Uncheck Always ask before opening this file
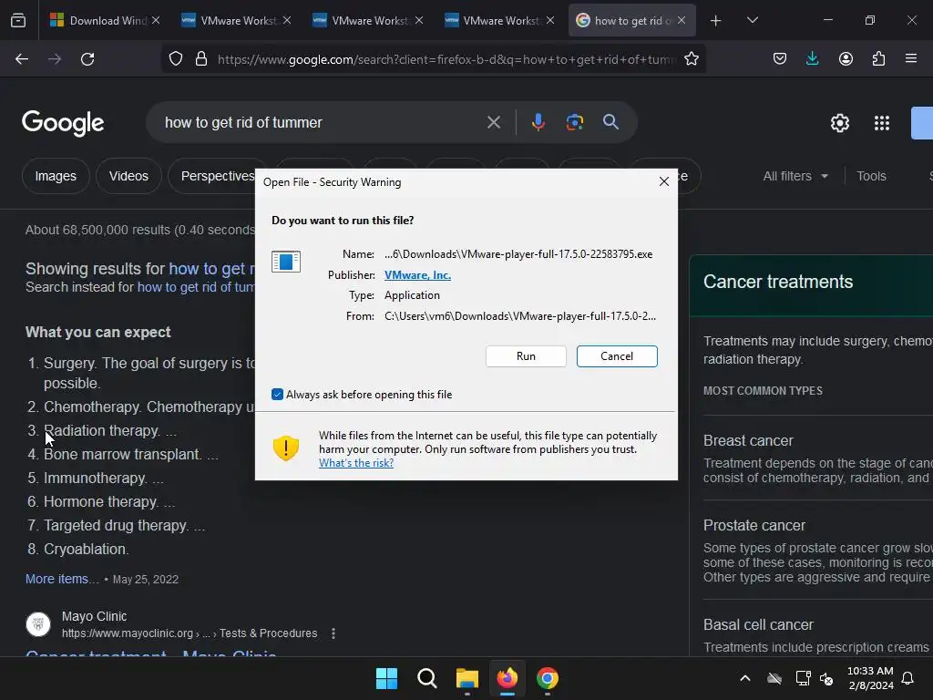Screen dimensions: 933x700 [277, 394]
